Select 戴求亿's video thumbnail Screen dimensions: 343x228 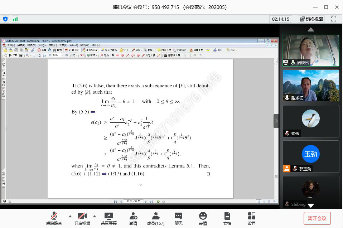coord(310,86)
